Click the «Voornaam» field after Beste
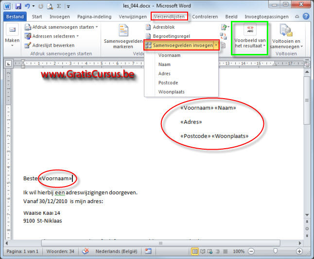This screenshot has width=314, height=259. point(55,178)
